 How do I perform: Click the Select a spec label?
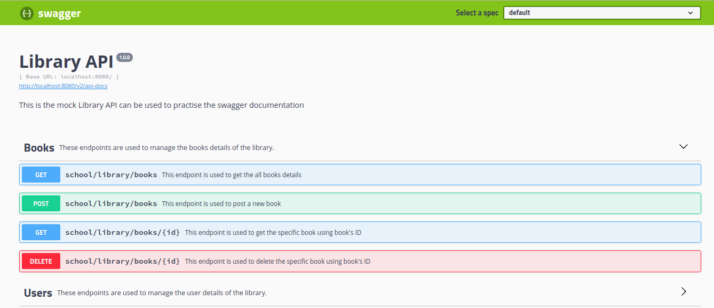click(x=477, y=13)
